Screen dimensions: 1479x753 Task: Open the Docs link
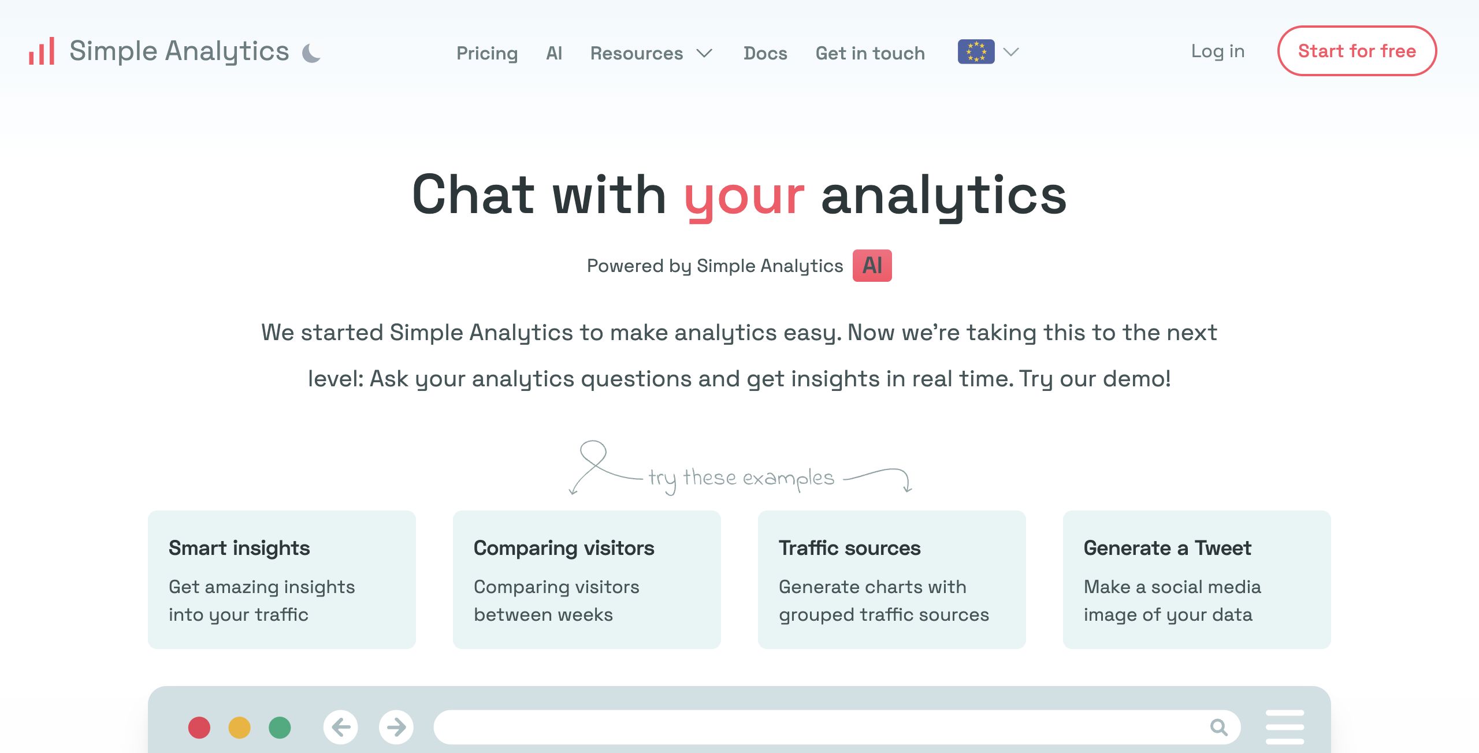[765, 53]
